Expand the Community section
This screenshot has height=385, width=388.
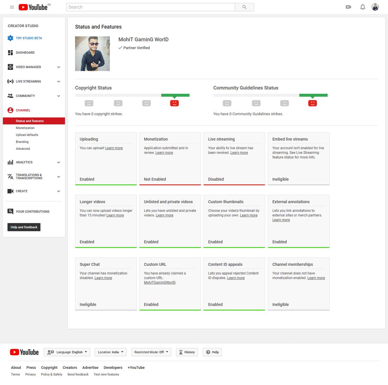pyautogui.click(x=59, y=96)
